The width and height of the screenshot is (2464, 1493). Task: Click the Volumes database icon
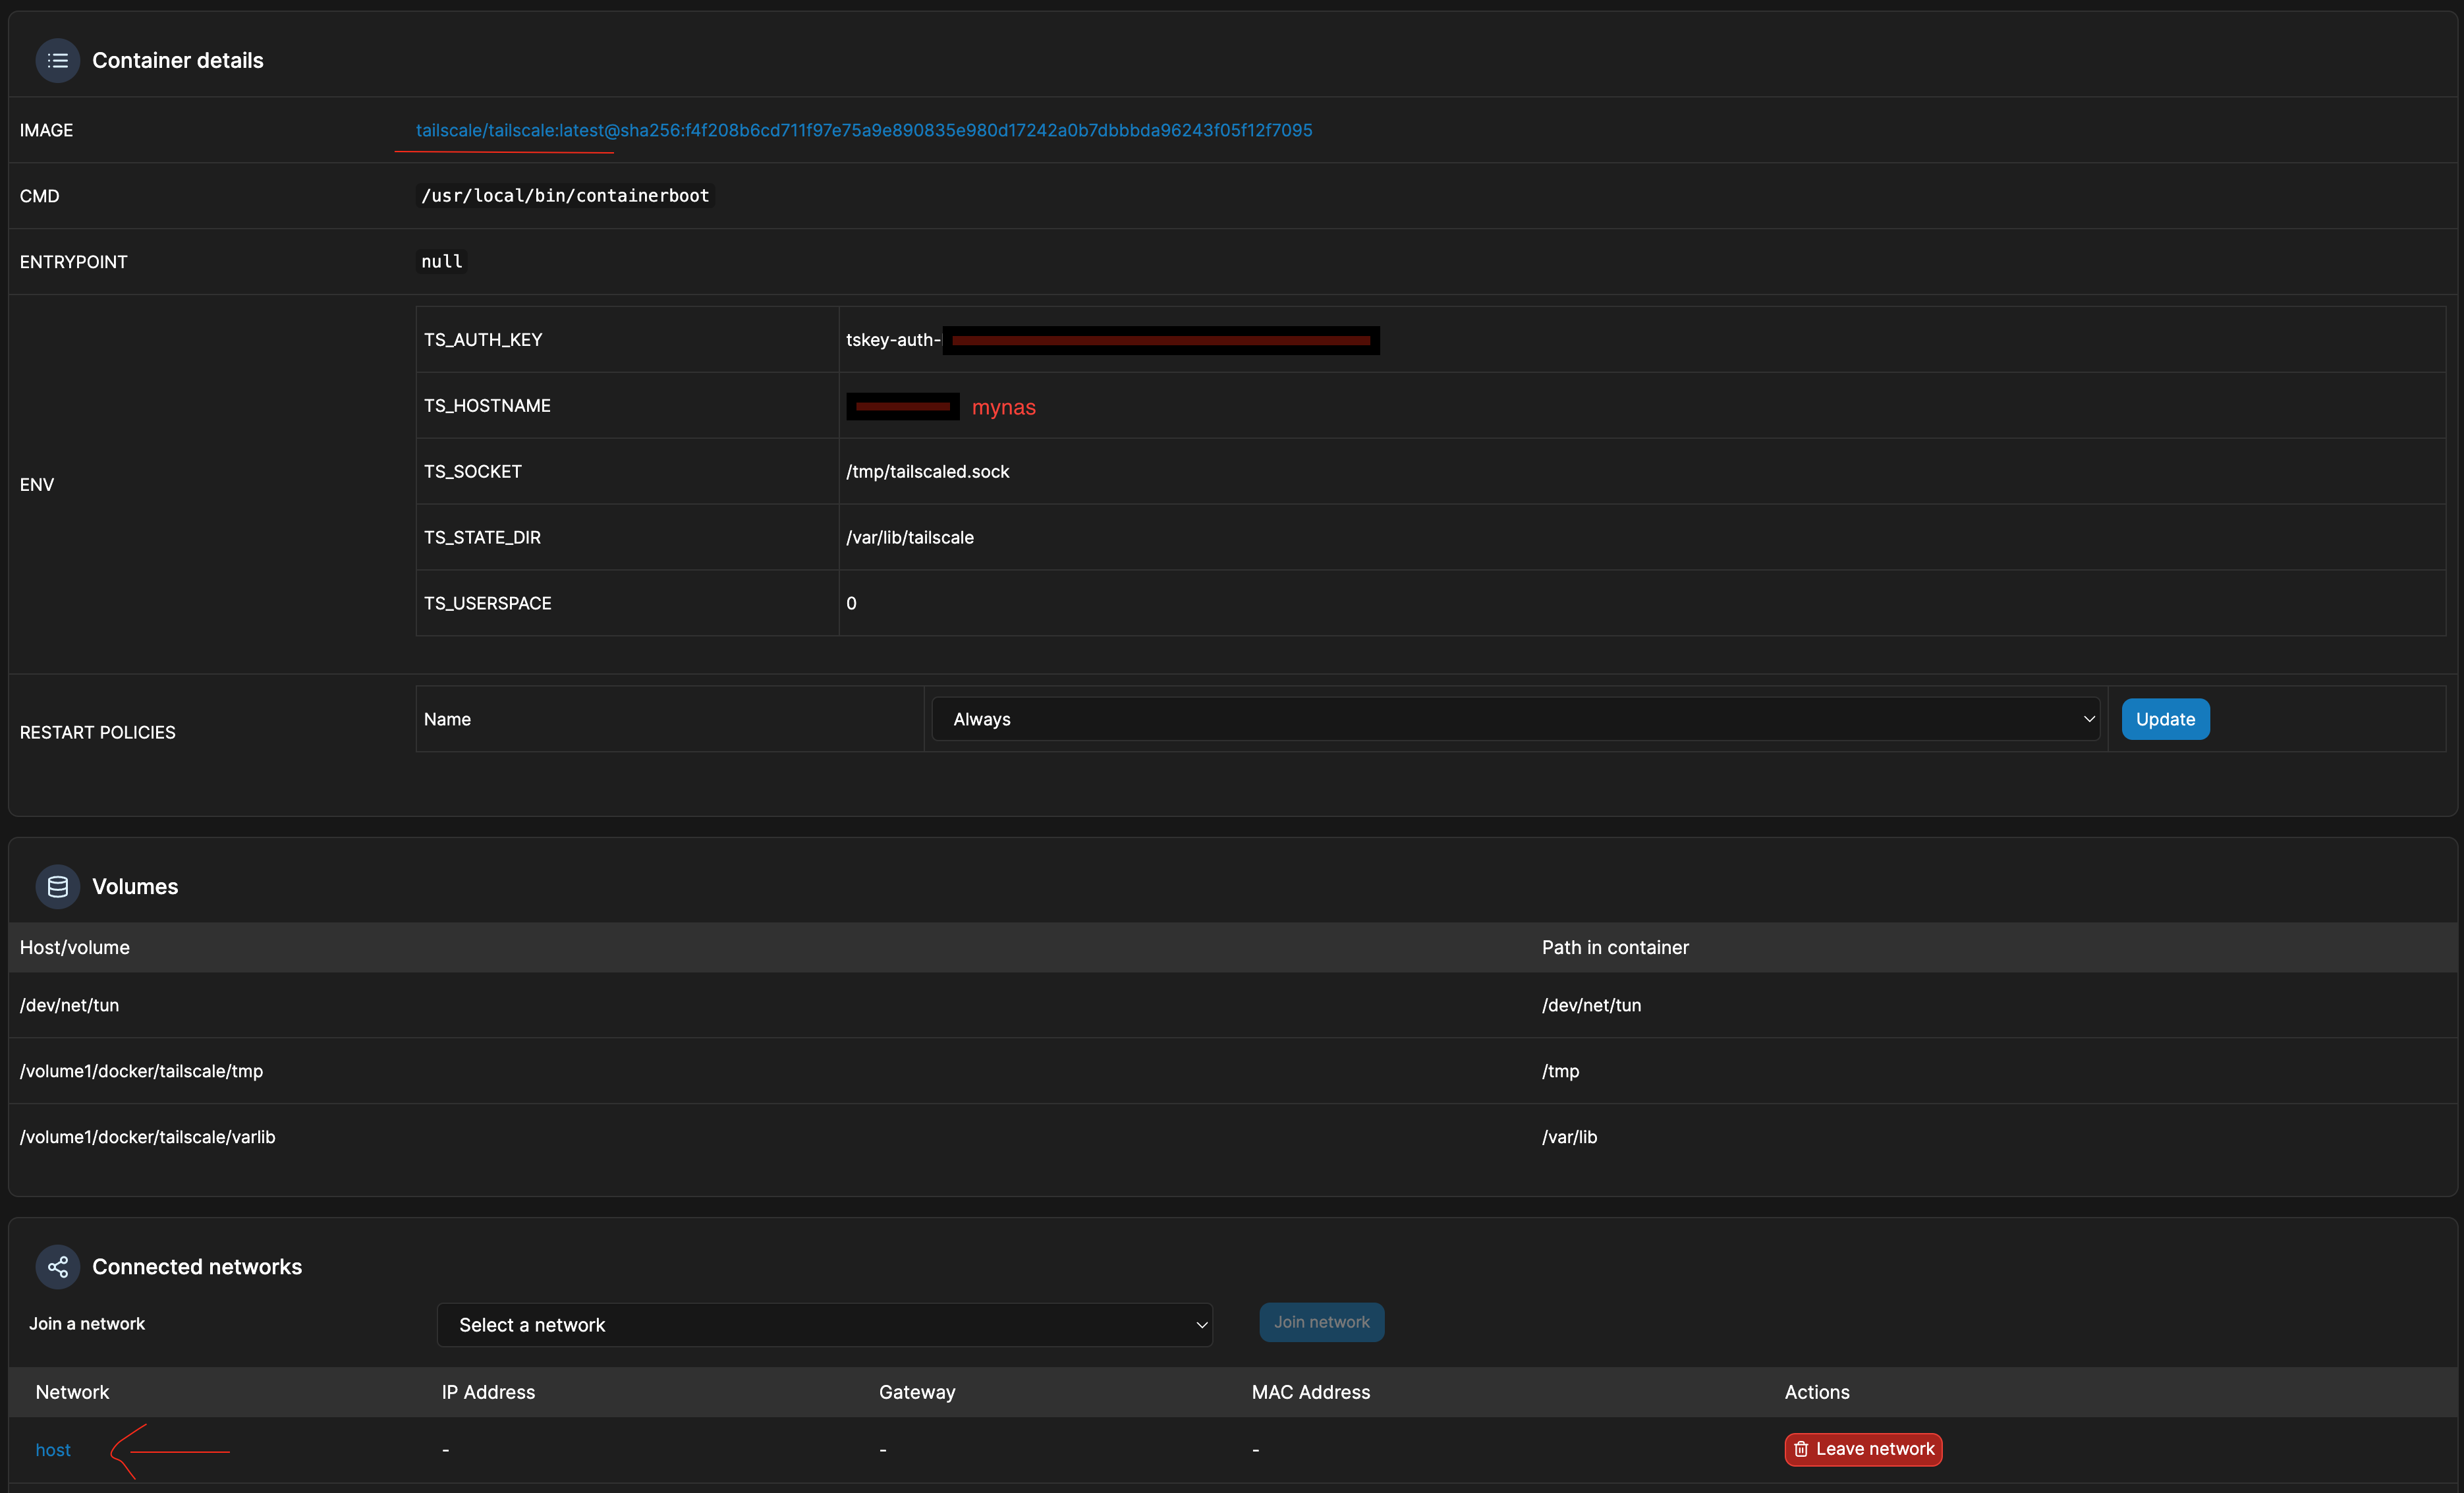[x=58, y=886]
